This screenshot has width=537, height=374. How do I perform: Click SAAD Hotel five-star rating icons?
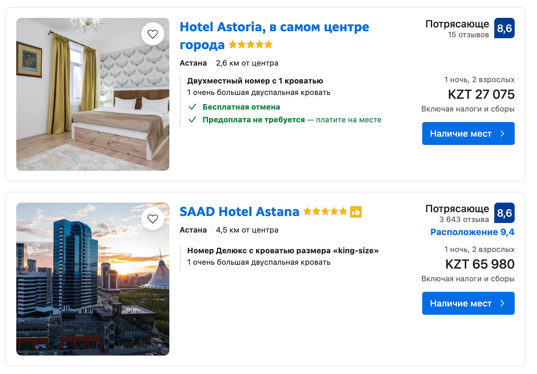tap(325, 212)
